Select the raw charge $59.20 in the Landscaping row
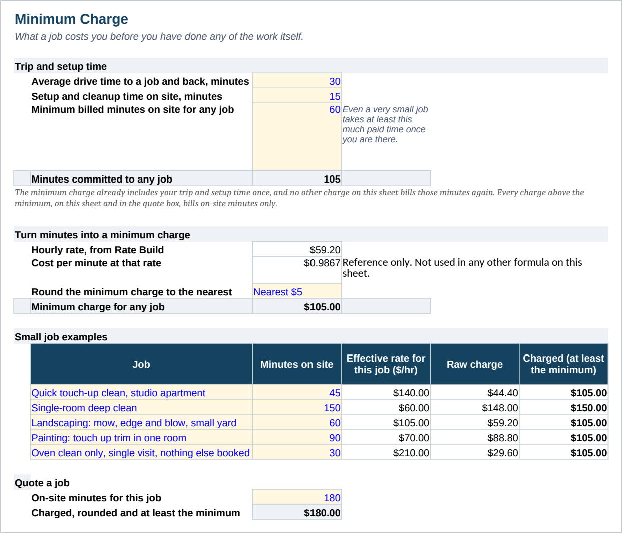 pyautogui.click(x=475, y=422)
